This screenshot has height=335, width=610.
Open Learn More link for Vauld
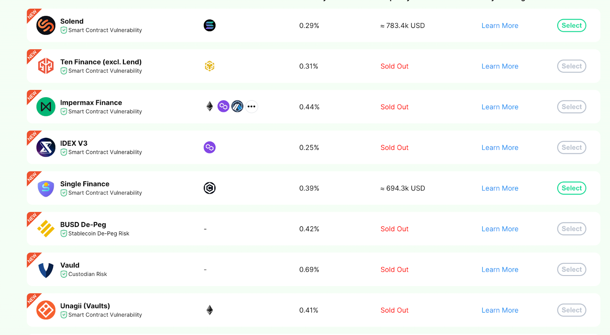[x=500, y=270]
